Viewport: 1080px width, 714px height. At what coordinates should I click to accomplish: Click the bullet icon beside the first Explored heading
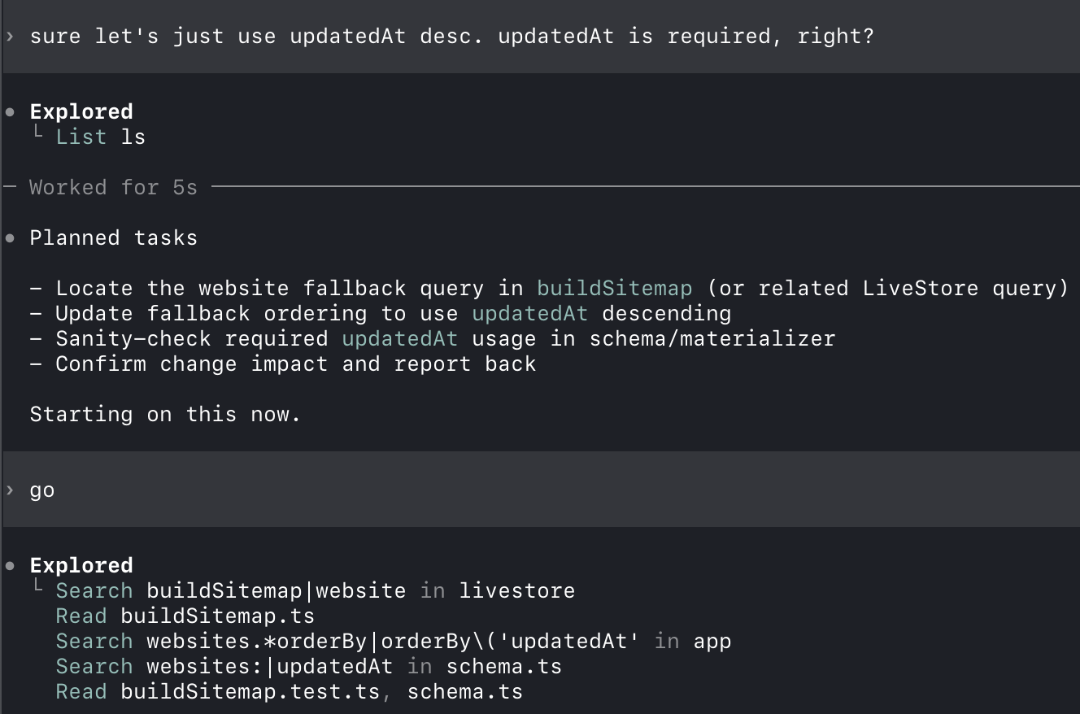pyautogui.click(x=10, y=111)
